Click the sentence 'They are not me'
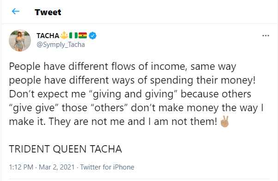Image resolution: width=278 pixels, height=181 pixels. 87,122
